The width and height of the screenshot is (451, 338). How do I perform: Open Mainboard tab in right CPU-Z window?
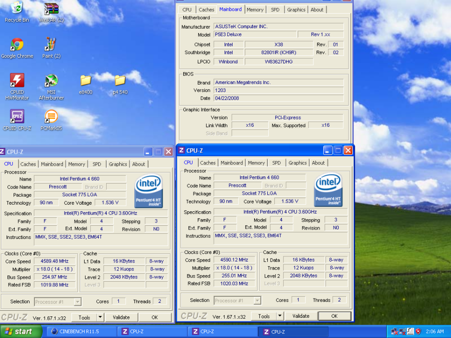tap(232, 163)
